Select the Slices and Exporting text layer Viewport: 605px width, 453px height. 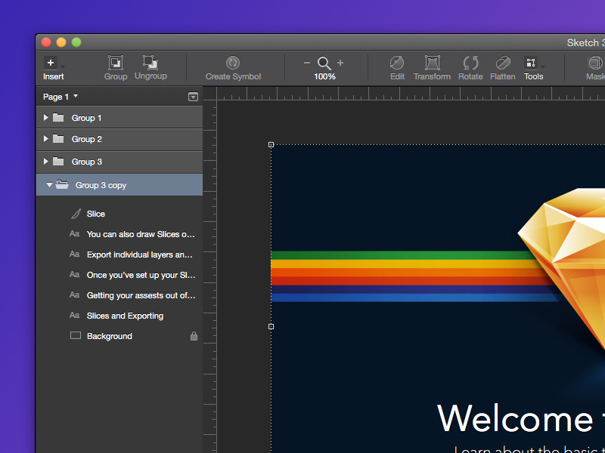tap(125, 316)
